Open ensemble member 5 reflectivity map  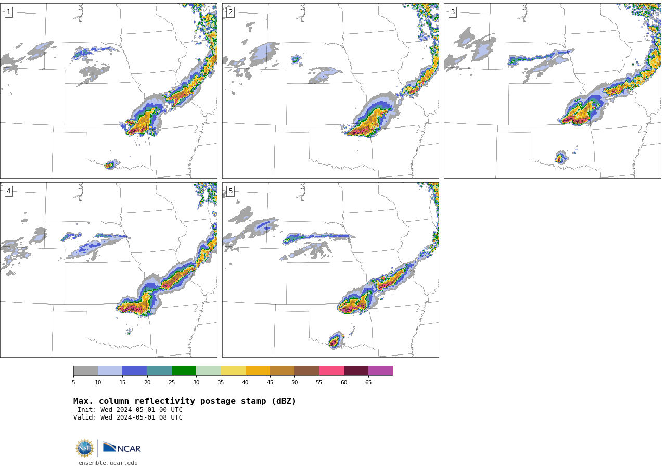[330, 270]
